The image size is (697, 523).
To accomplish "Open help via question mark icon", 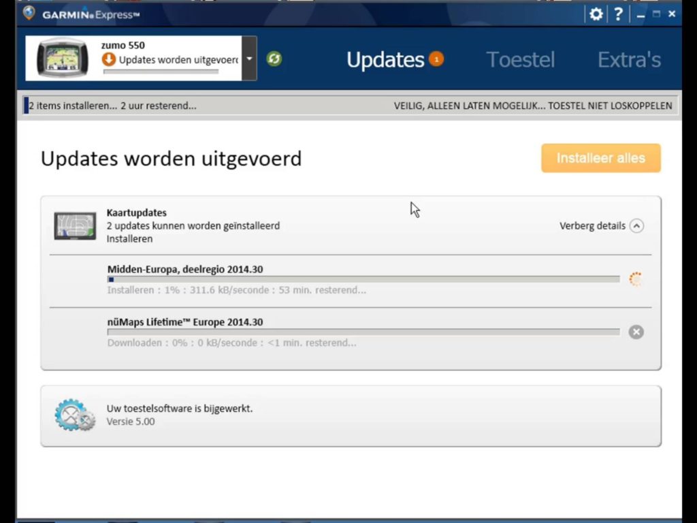I will [618, 14].
